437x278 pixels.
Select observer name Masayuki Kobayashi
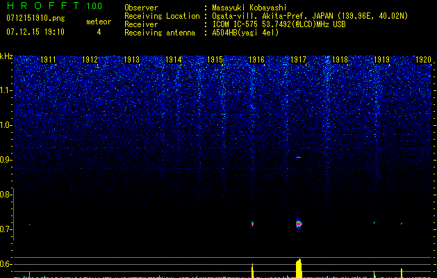coord(249,8)
